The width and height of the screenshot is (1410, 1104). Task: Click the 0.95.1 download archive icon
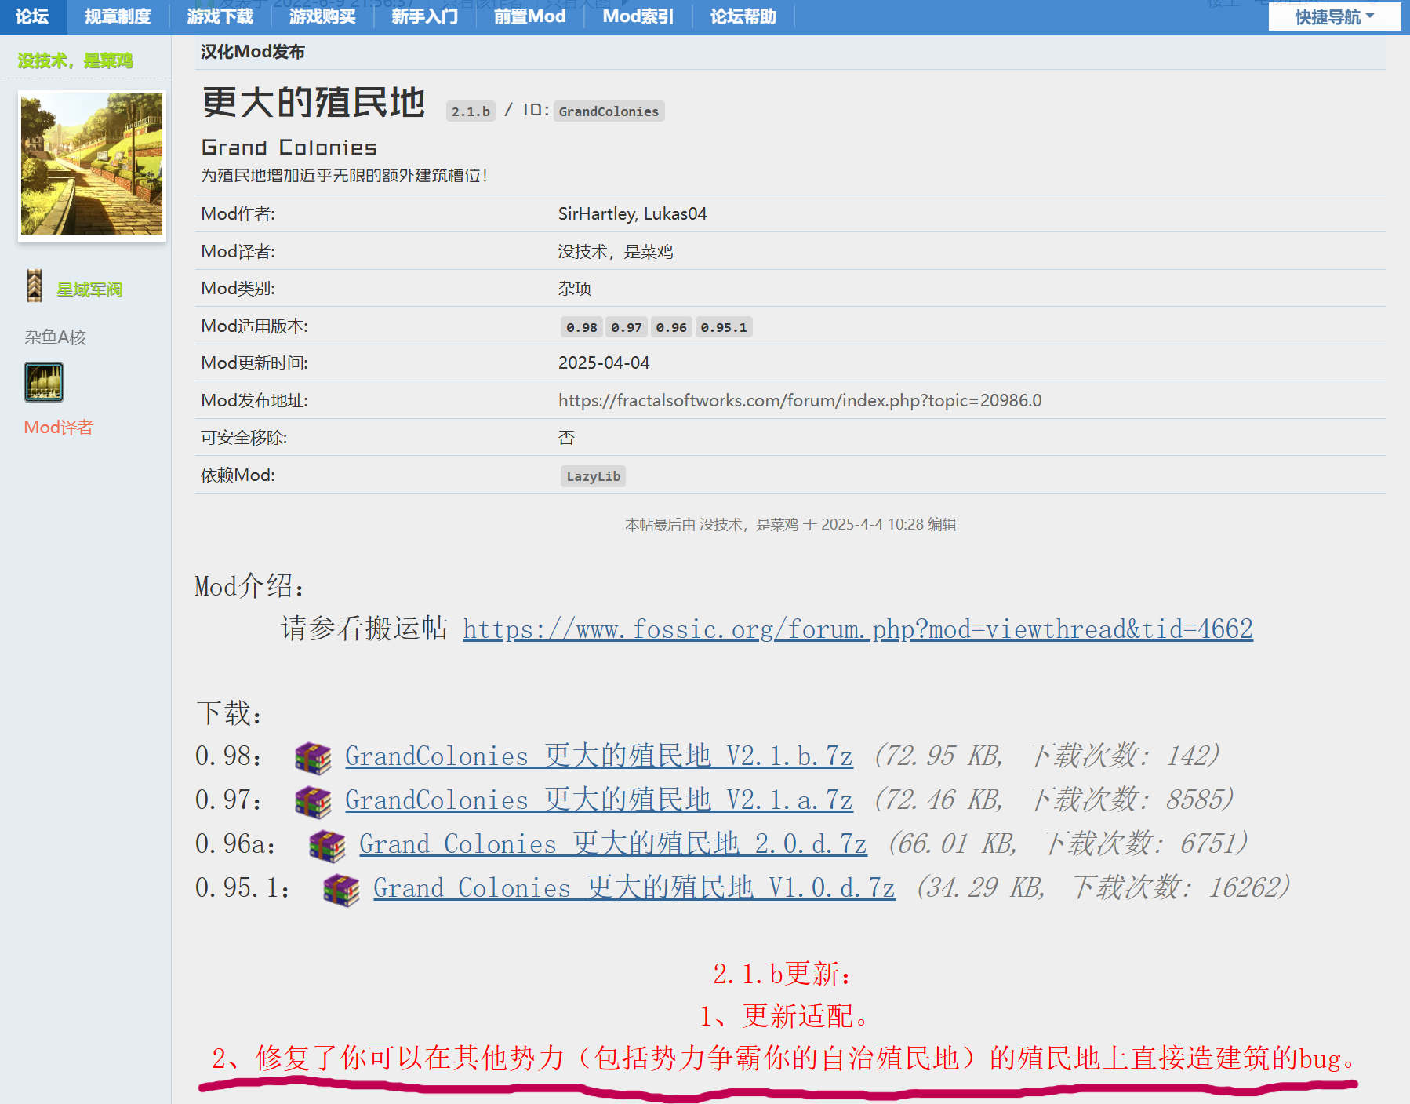coord(341,889)
